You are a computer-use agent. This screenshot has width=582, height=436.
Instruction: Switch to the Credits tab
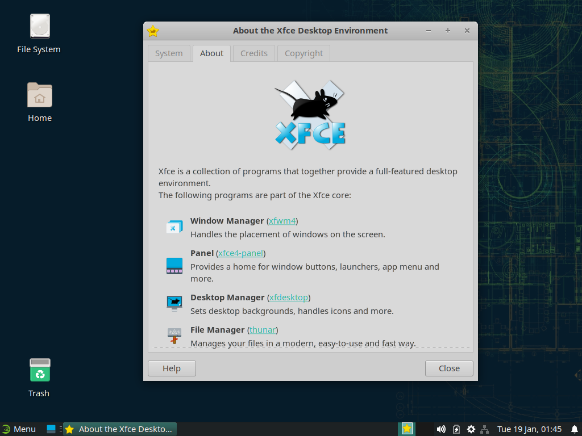(253, 53)
